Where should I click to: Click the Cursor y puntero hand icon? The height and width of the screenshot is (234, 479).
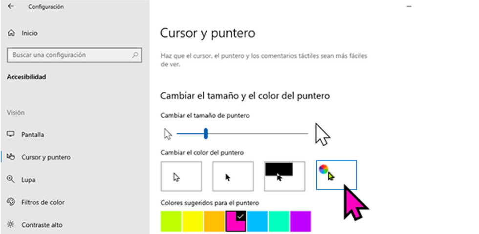coord(11,157)
